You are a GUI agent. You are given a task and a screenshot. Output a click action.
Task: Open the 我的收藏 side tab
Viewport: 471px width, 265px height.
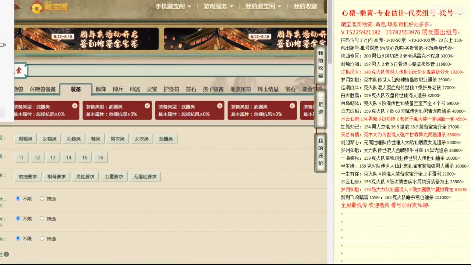(x=321, y=65)
